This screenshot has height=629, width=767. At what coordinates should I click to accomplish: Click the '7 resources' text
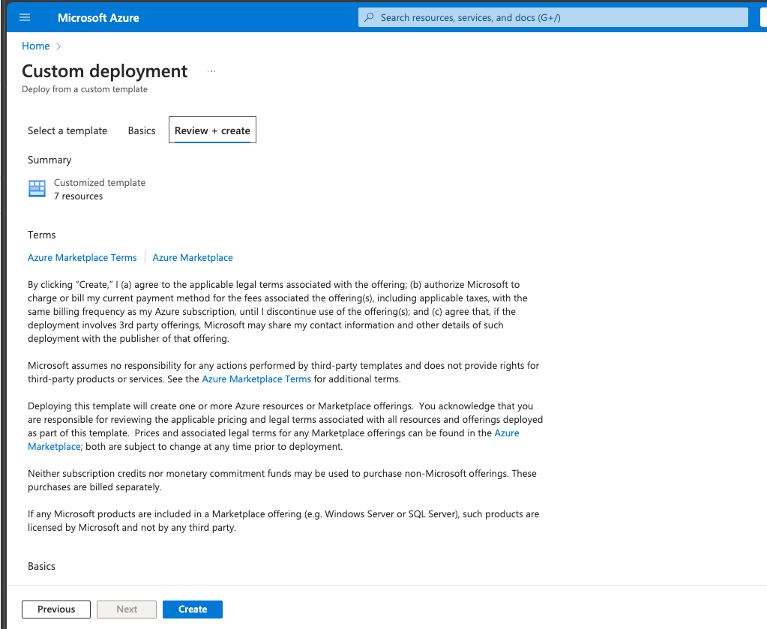click(x=78, y=196)
